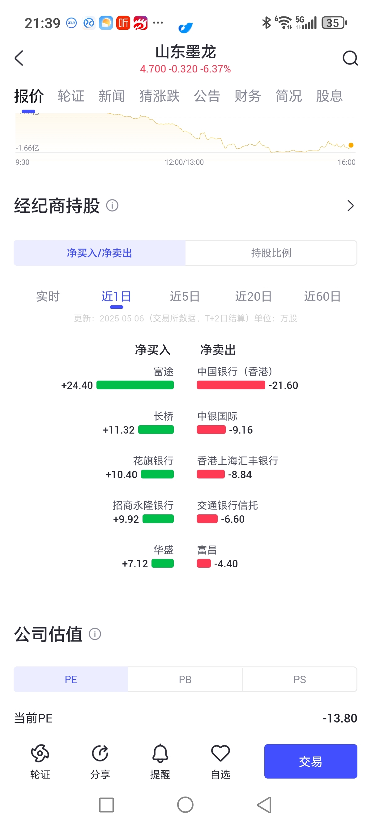Viewport: 371px width, 825px height.
Task: Tap the blue bird logo icon
Action: click(185, 28)
